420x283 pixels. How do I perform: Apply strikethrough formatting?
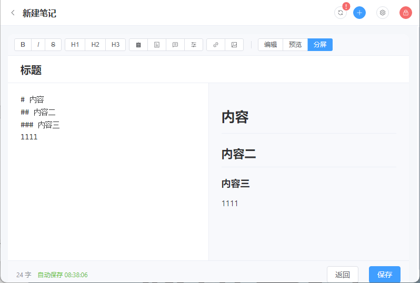coord(53,44)
